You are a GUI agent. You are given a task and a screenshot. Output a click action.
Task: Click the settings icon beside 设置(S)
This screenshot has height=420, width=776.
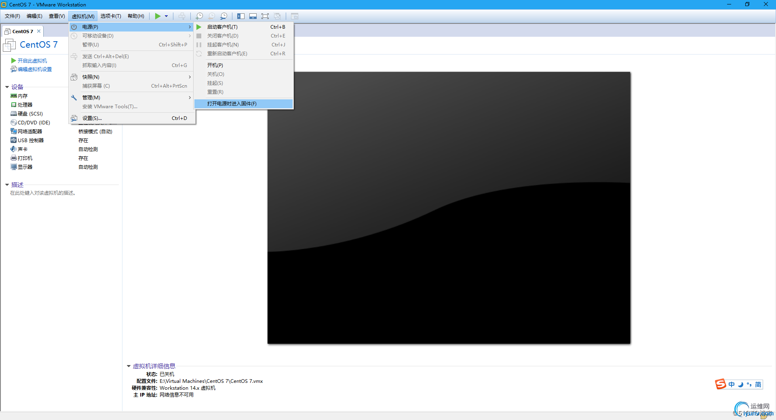click(74, 118)
